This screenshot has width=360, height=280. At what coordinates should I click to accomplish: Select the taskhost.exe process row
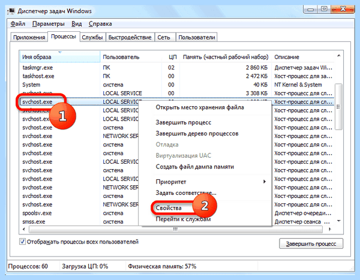click(x=177, y=76)
